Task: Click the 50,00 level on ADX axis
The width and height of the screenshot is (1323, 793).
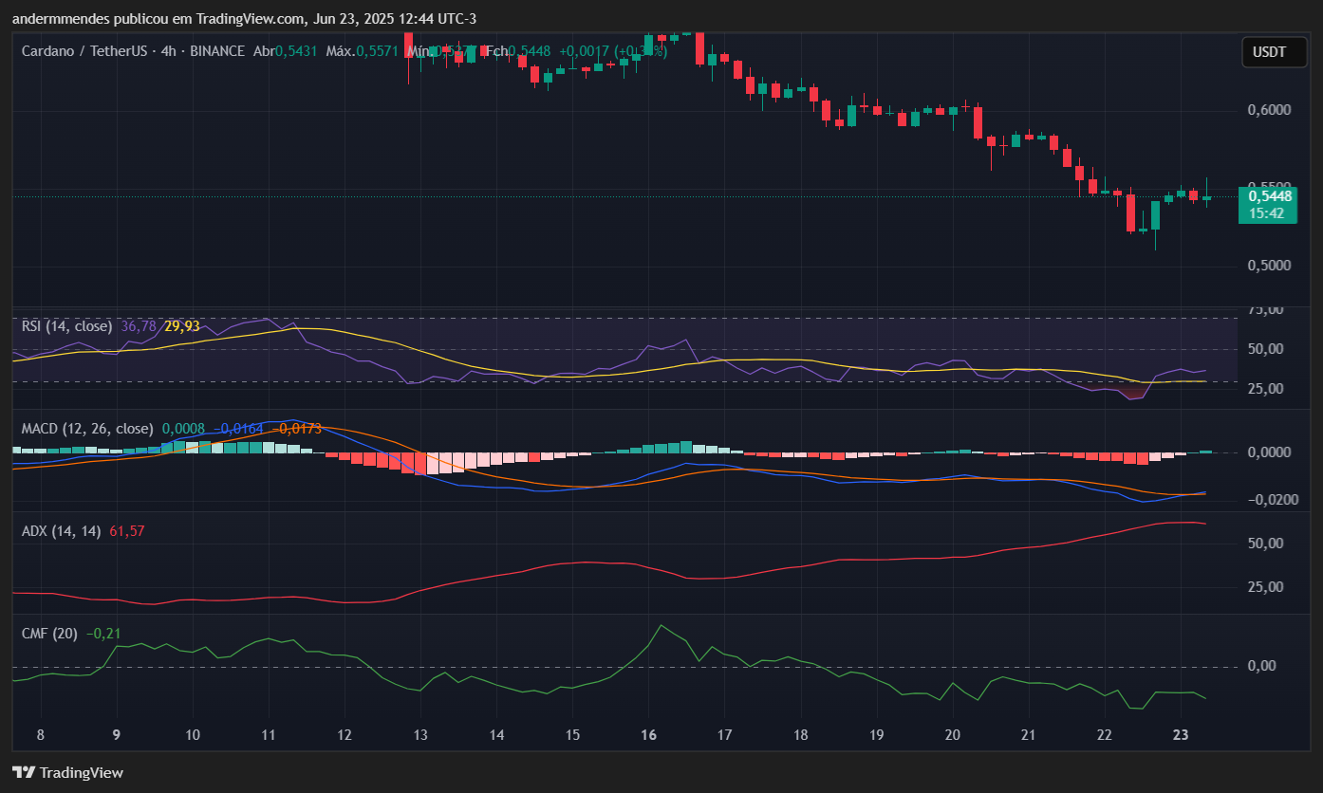Action: coord(1266,544)
